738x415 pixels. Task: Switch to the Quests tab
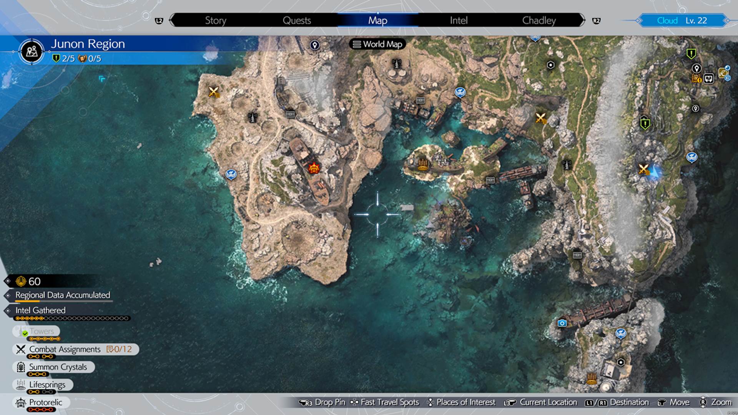[297, 20]
